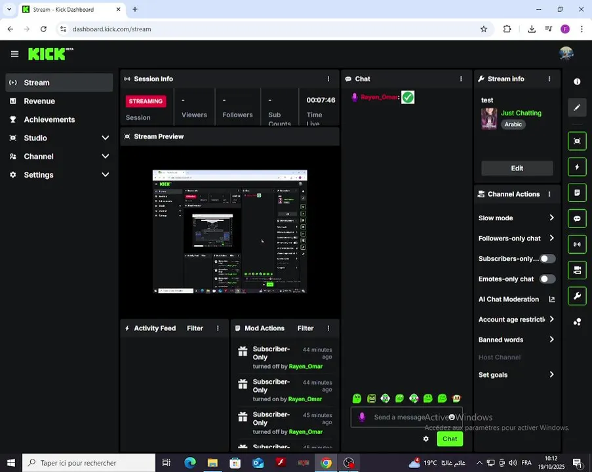The height and width of the screenshot is (472, 592).
Task: Expand the Channel sidebar section
Action: (59, 156)
